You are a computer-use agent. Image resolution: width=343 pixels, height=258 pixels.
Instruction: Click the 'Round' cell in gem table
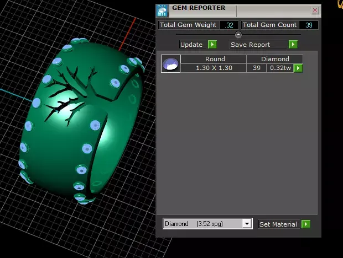point(214,59)
